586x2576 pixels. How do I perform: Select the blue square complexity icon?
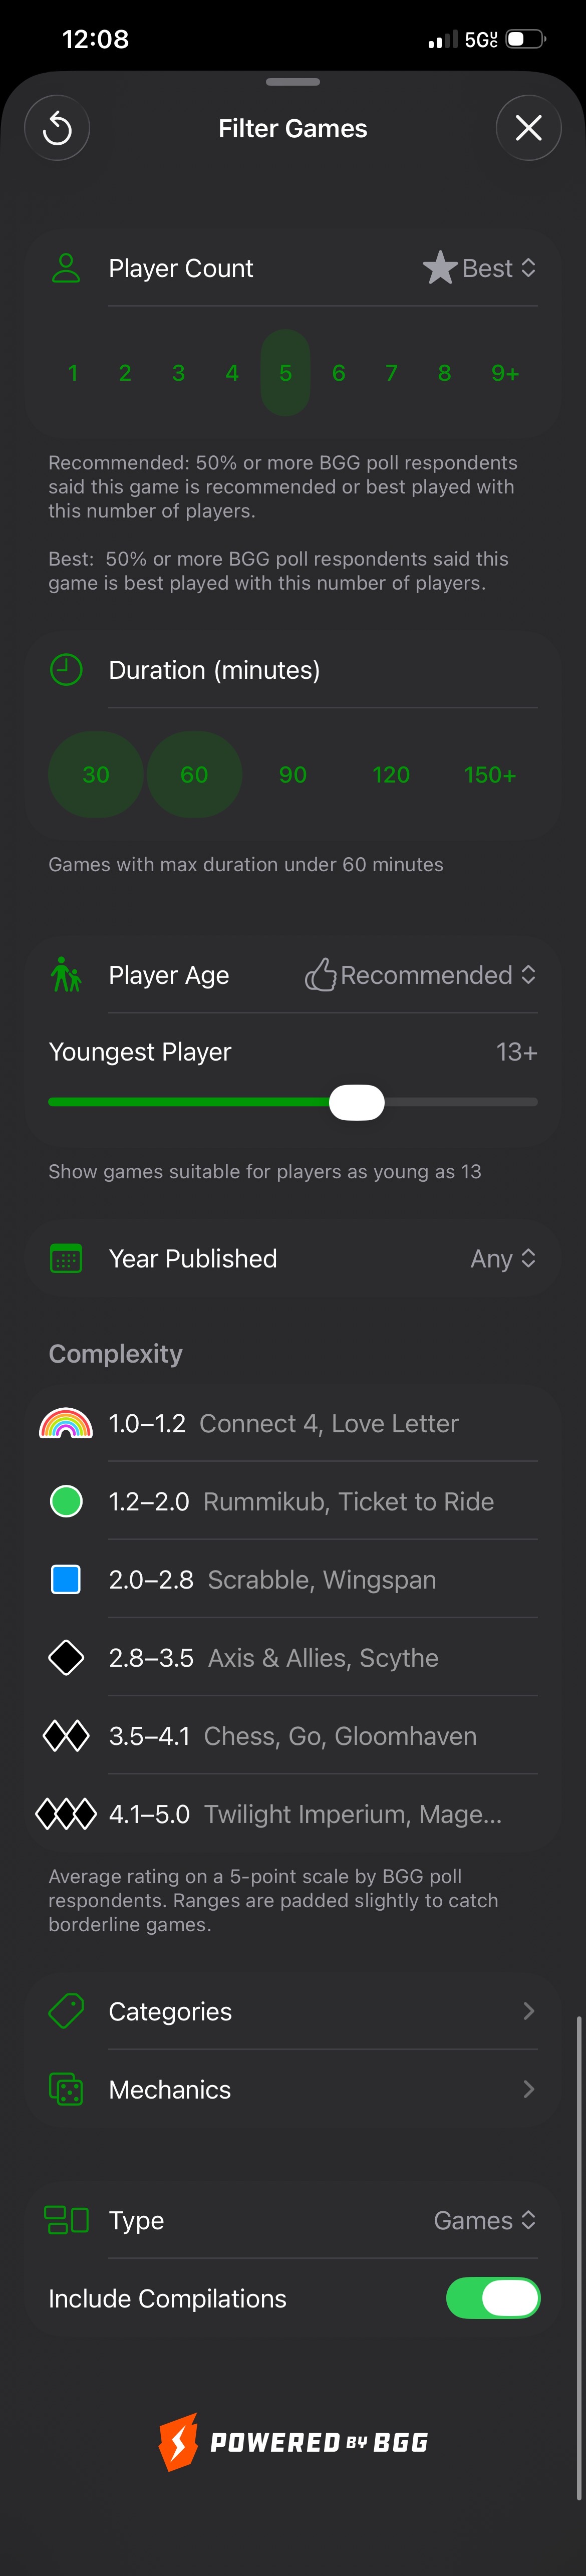tap(66, 1579)
